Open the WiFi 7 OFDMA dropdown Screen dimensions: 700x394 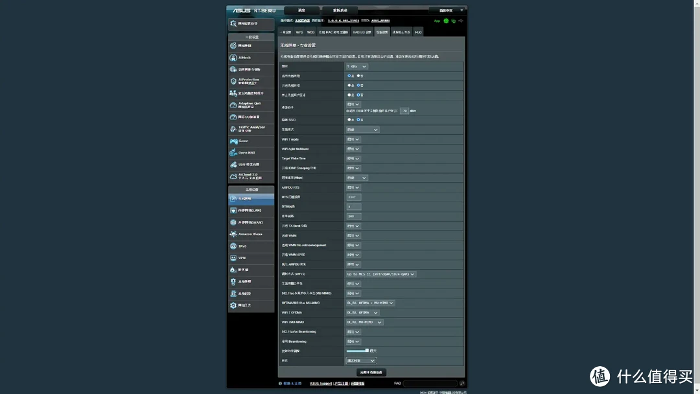click(362, 312)
